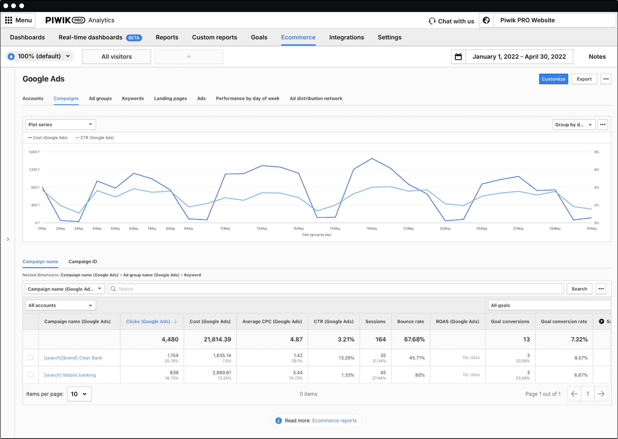The width and height of the screenshot is (618, 439).
Task: Click the plus icon to add a segment
Action: pyautogui.click(x=188, y=56)
